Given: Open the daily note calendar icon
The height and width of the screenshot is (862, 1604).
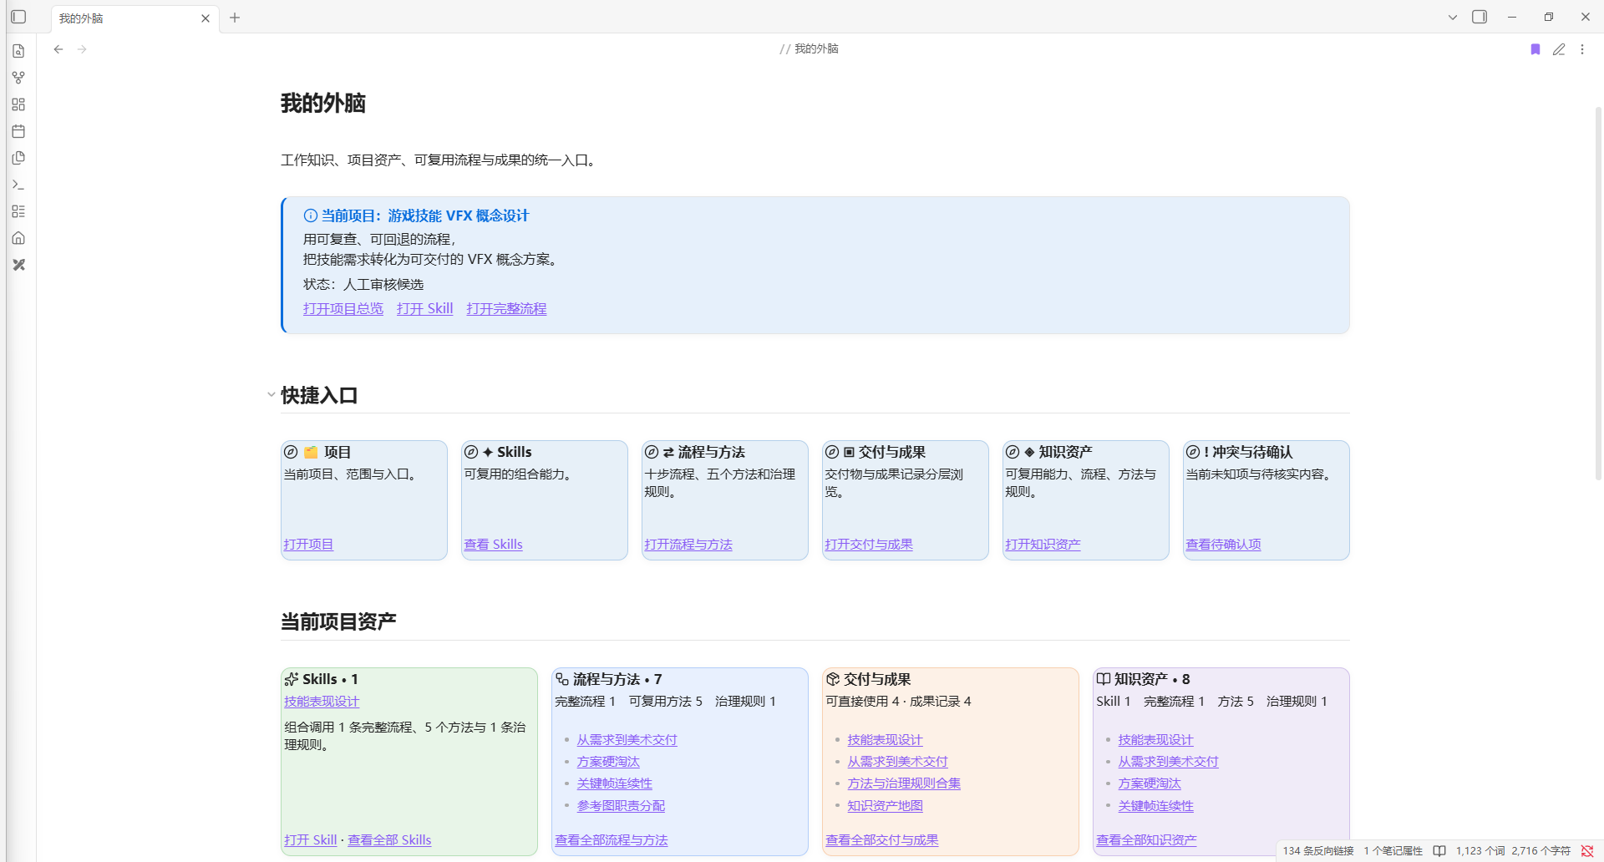Looking at the screenshot, I should pos(18,131).
